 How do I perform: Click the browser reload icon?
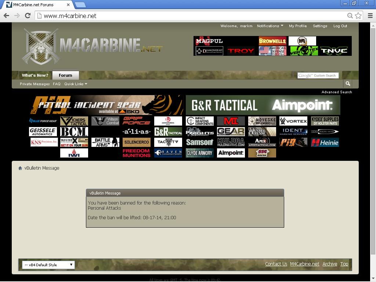[28, 15]
